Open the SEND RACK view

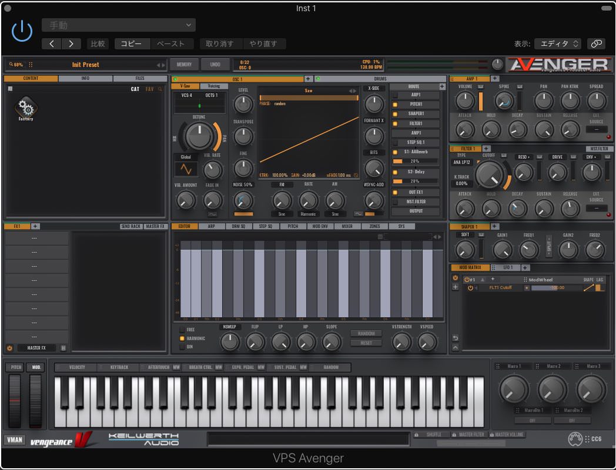(x=130, y=226)
